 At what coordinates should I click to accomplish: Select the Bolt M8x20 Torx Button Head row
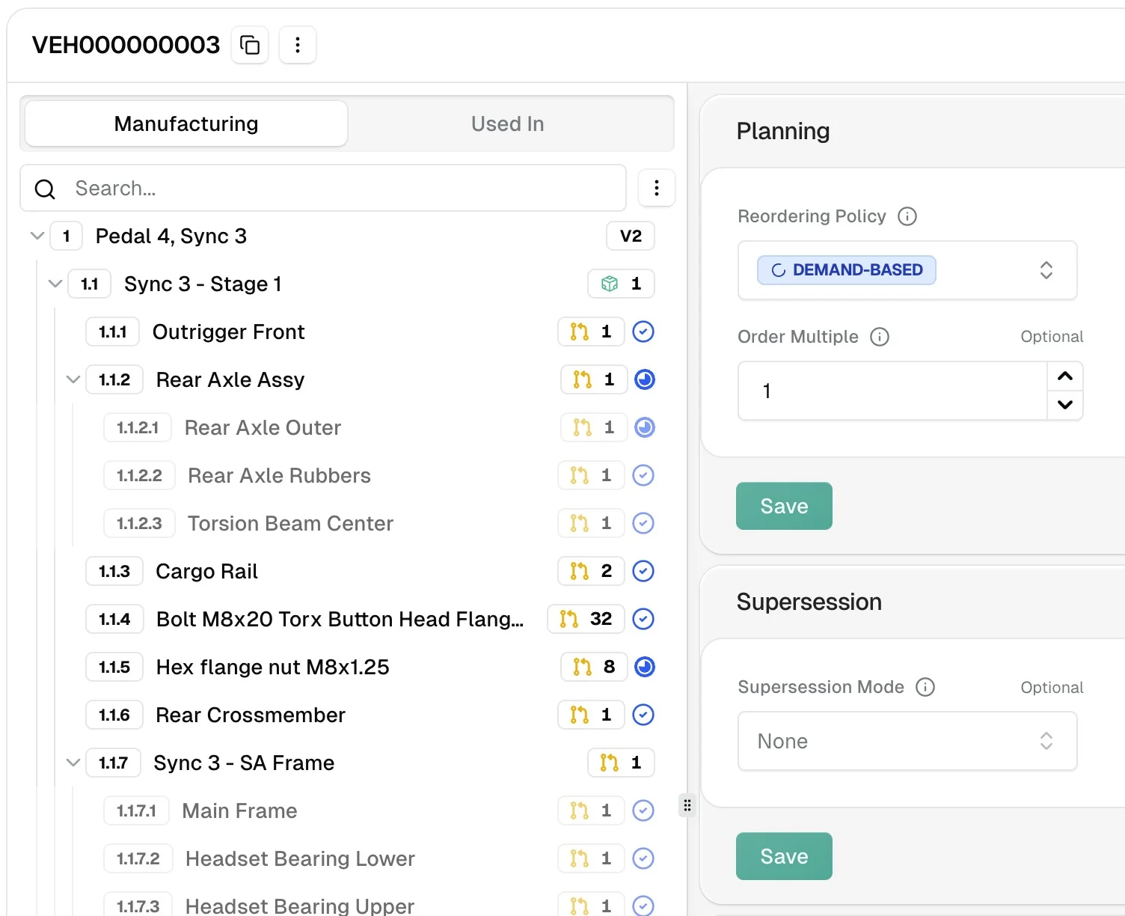pos(370,619)
